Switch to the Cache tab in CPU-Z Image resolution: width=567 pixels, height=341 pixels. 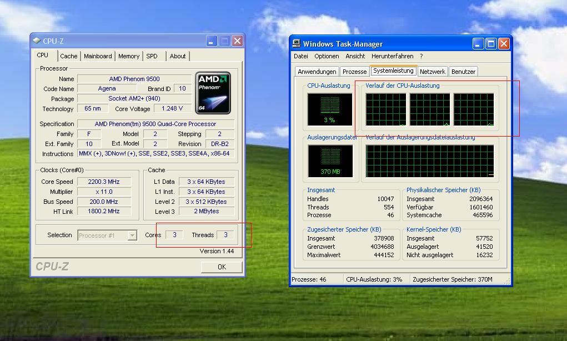[x=69, y=56]
